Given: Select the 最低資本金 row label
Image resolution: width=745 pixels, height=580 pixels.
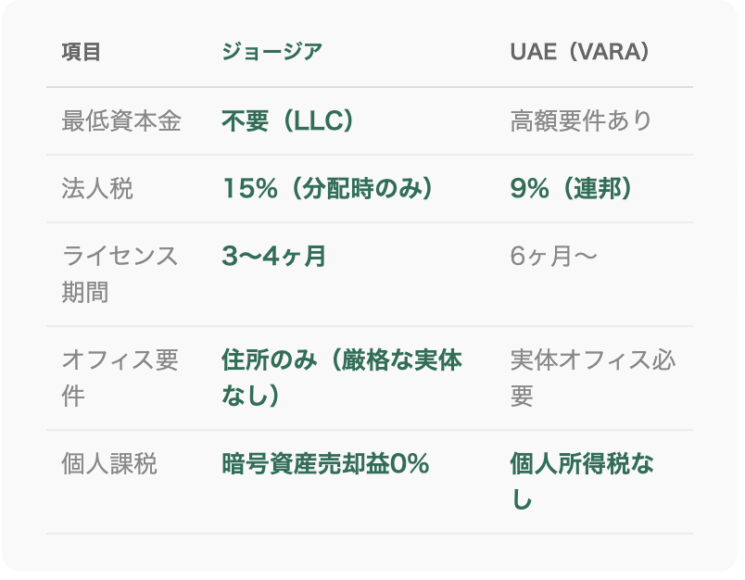Looking at the screenshot, I should pos(121,120).
